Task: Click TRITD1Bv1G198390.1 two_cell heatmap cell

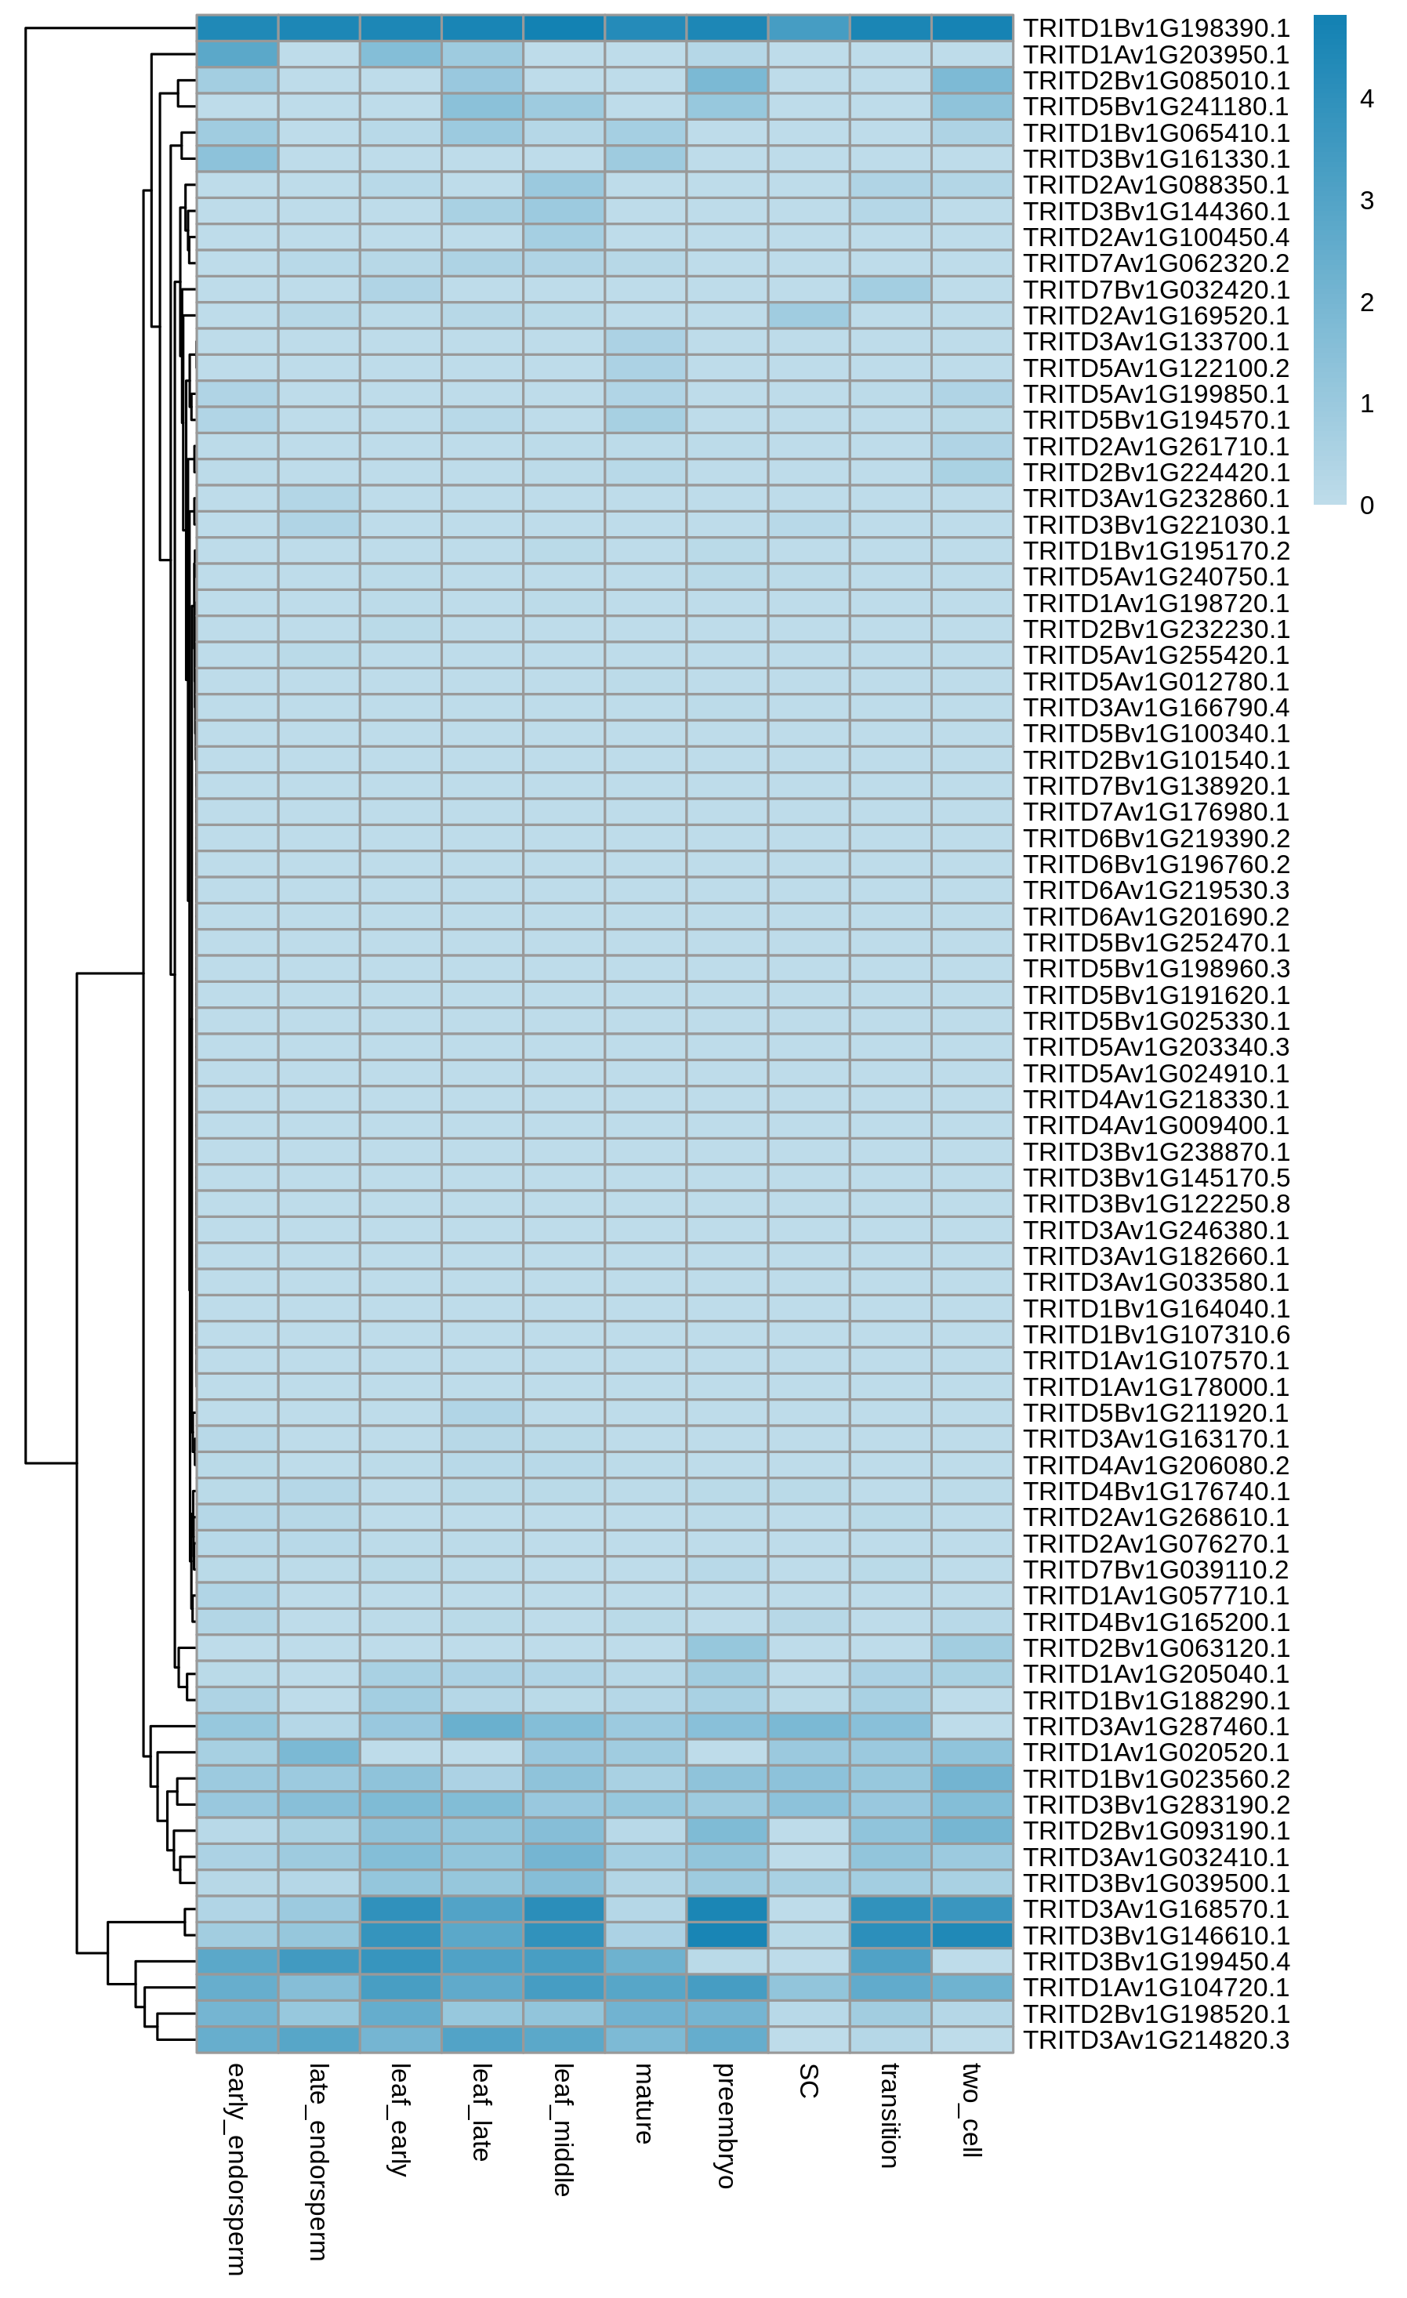Action: tap(972, 29)
